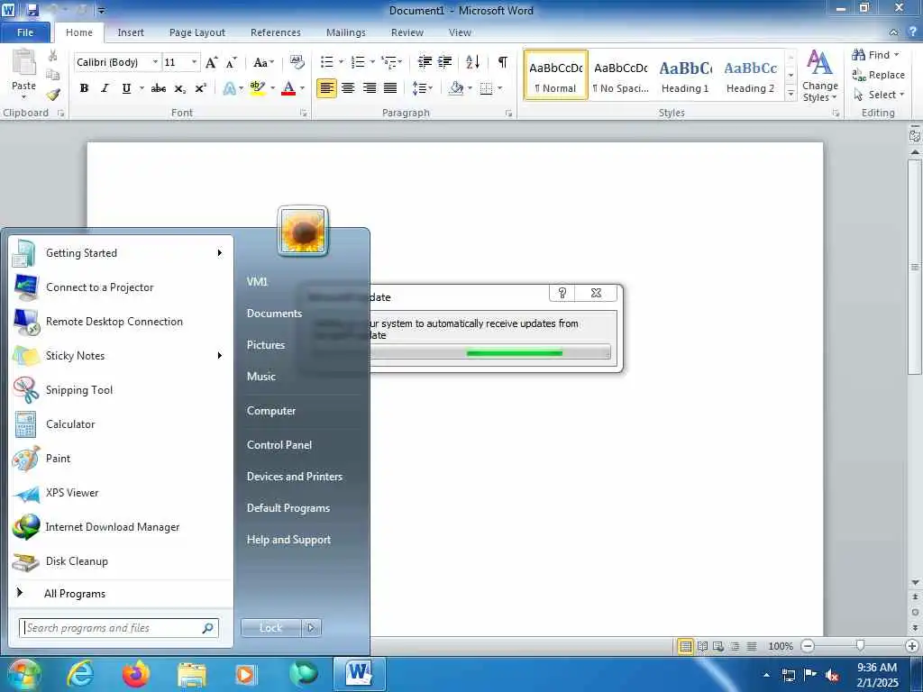The height and width of the screenshot is (692, 923).
Task: Decrease paragraph indent
Action: [425, 62]
